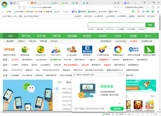The height and width of the screenshot is (116, 161).
Task: Close the 快剪辑 popup window
Action: (124, 74)
